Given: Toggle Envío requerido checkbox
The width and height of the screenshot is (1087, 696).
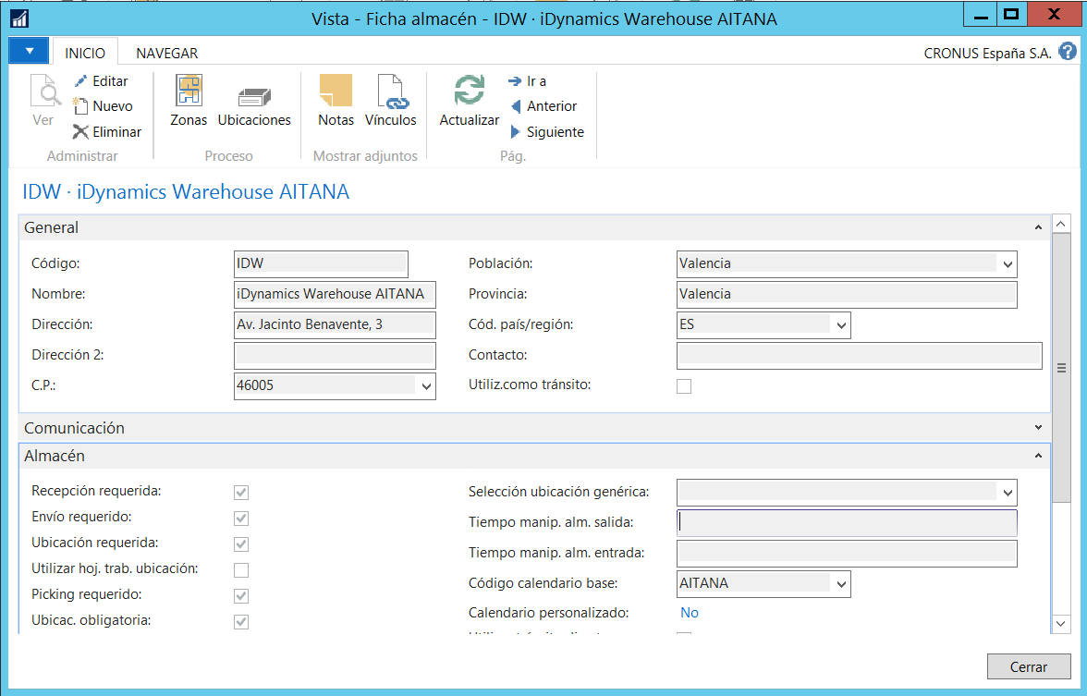Looking at the screenshot, I should point(241,518).
